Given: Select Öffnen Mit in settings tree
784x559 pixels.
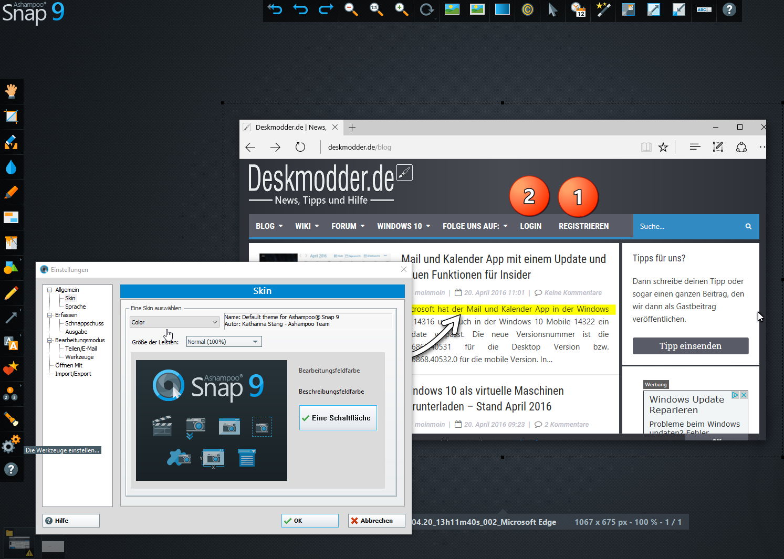Looking at the screenshot, I should 69,365.
